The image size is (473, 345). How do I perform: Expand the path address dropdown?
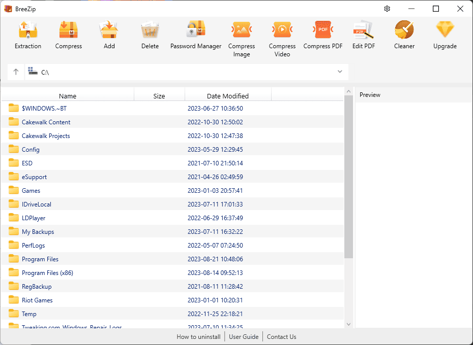(340, 72)
